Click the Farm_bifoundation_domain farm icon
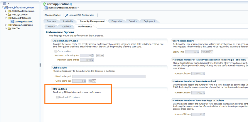The height and width of the screenshot is (122, 248). pos(6,8)
